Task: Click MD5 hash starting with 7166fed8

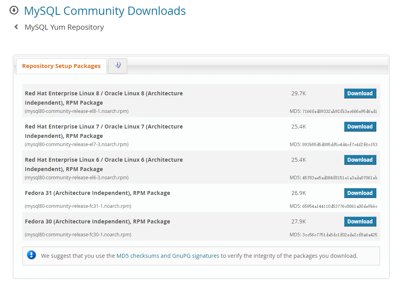Action: (x=340, y=111)
